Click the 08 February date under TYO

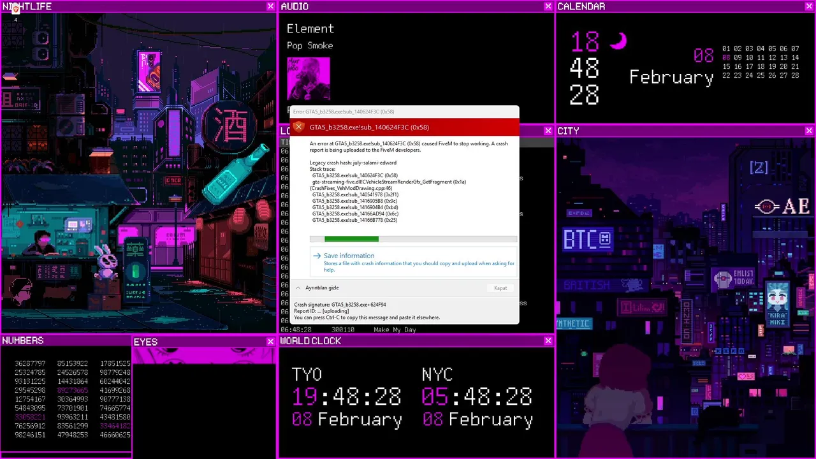347,419
